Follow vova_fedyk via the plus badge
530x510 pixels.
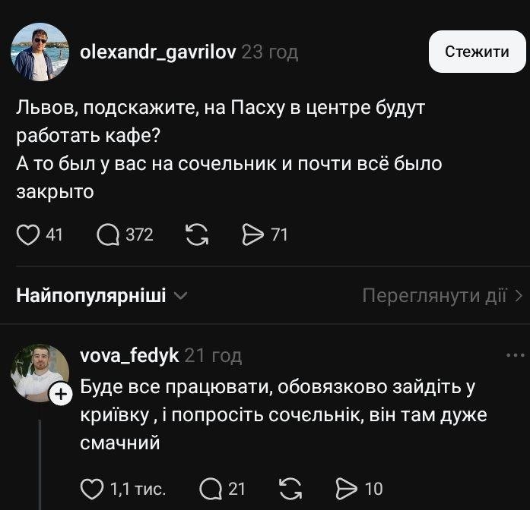point(60,393)
